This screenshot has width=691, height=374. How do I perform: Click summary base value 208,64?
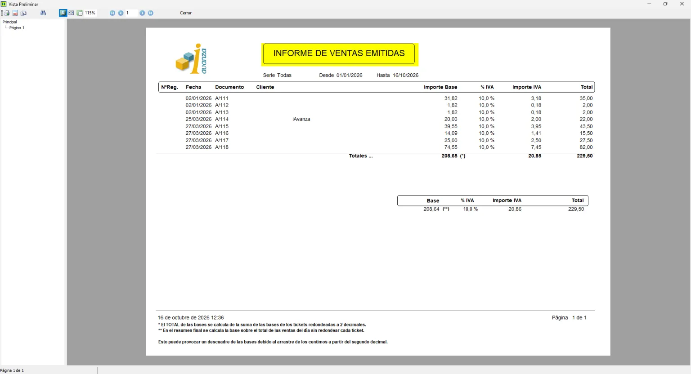[431, 209]
